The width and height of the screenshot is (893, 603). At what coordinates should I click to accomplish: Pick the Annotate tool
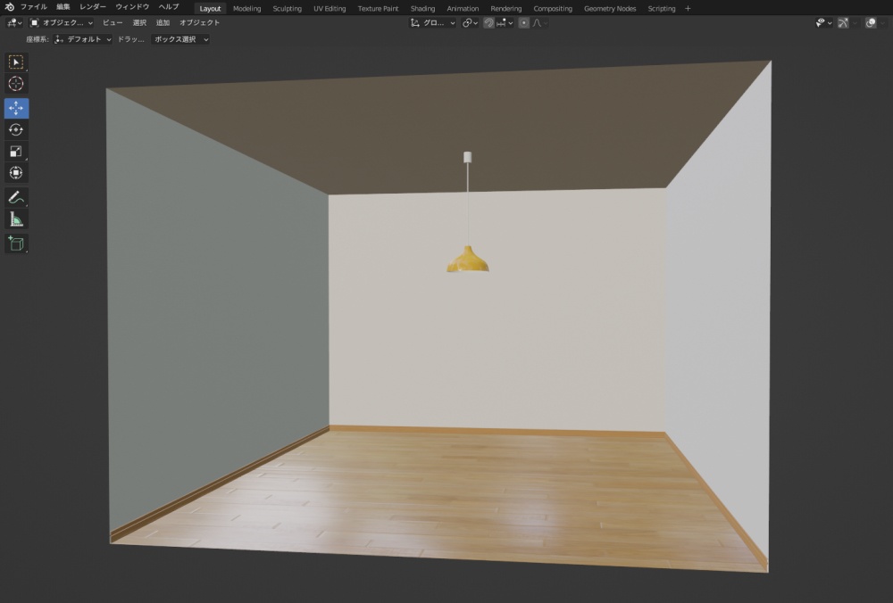(x=16, y=197)
